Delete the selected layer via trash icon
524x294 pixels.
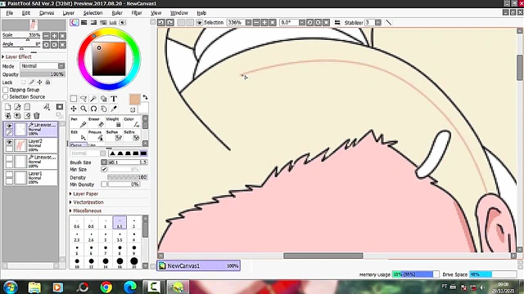(x=36, y=116)
